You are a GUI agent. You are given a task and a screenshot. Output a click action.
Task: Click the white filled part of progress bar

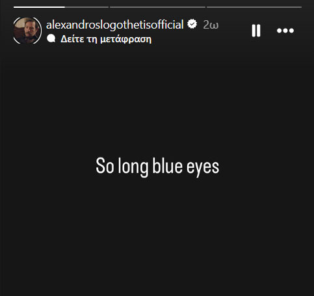[x=39, y=7]
